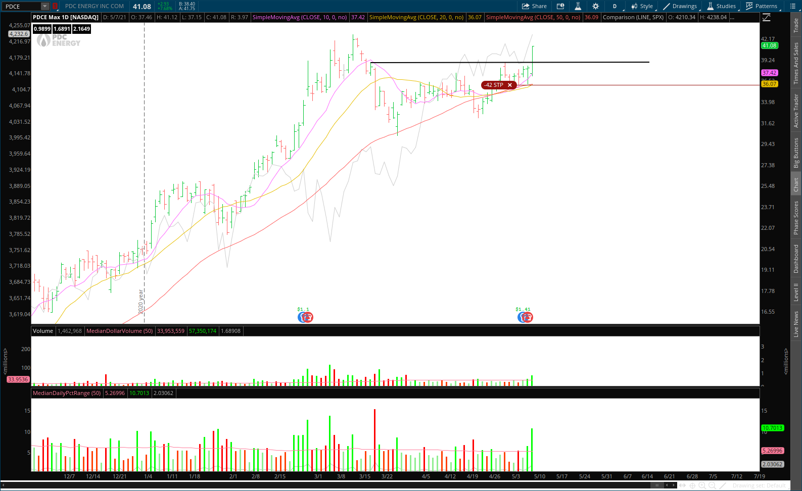Viewport: 802px width, 491px height.
Task: Open the Phase Scores side tab
Action: pos(796,218)
